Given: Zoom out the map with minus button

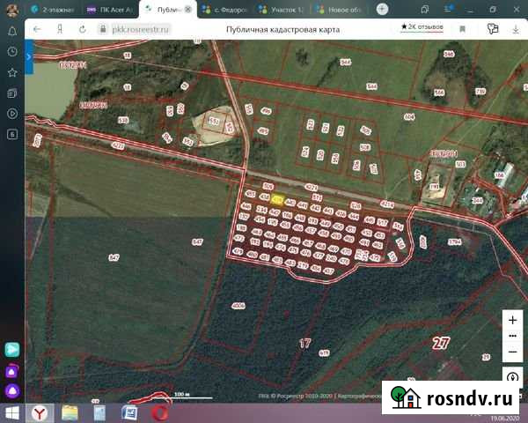Looking at the screenshot, I should tap(512, 352).
